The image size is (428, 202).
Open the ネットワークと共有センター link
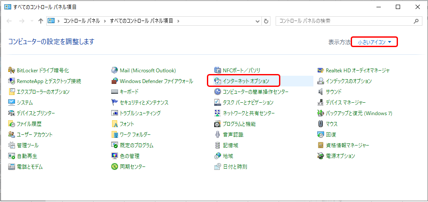[249, 113]
